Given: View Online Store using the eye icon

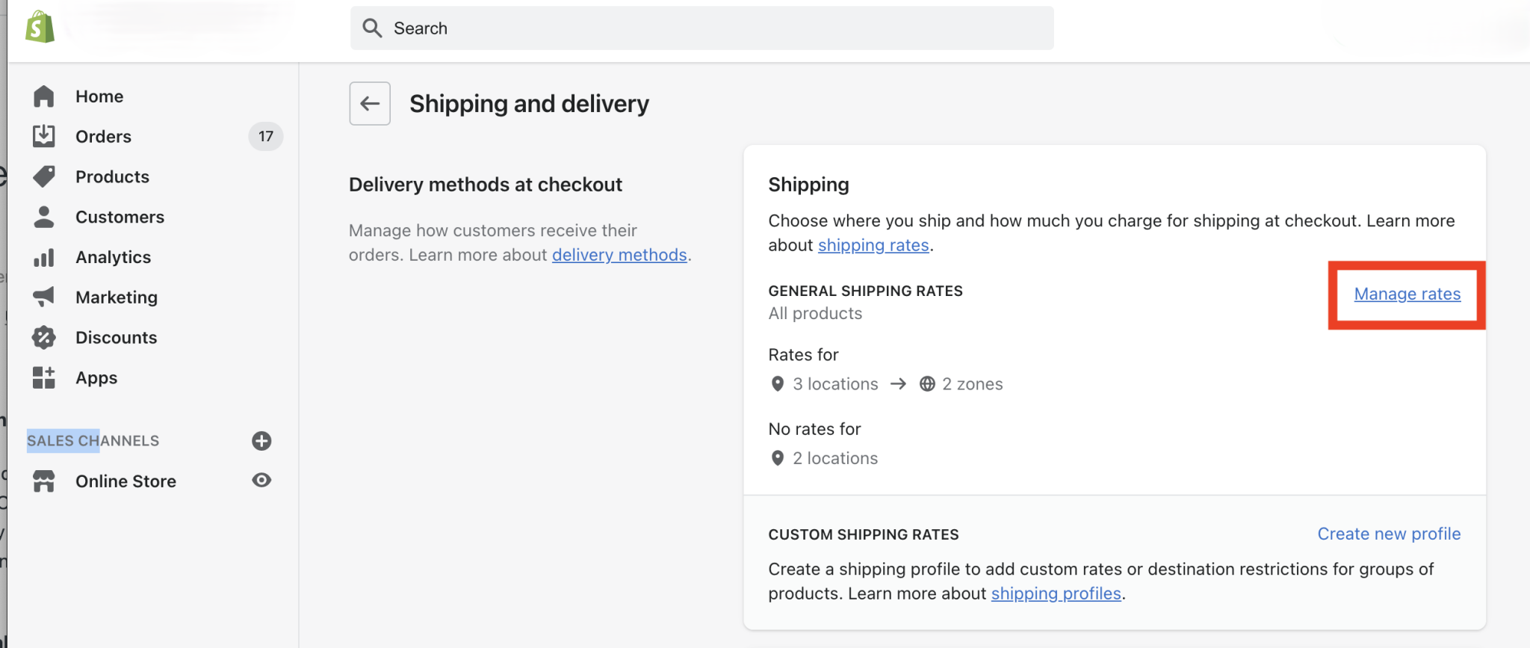Looking at the screenshot, I should pos(261,480).
